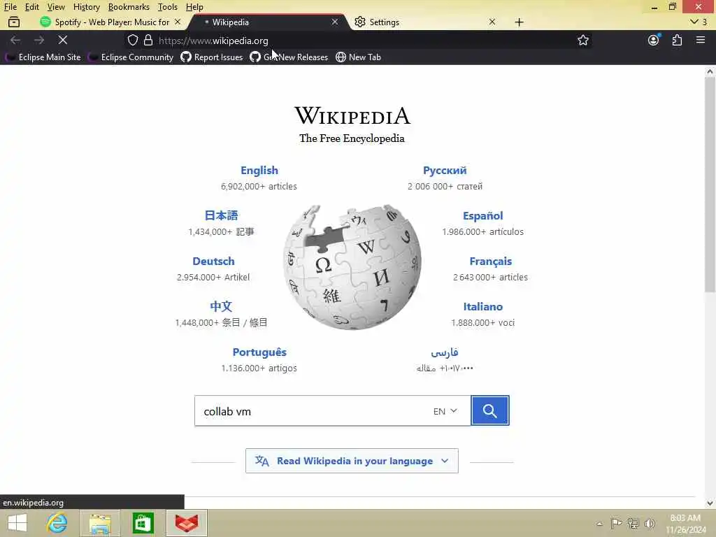Open a new tab with the plus button
The width and height of the screenshot is (716, 537).
tap(520, 22)
